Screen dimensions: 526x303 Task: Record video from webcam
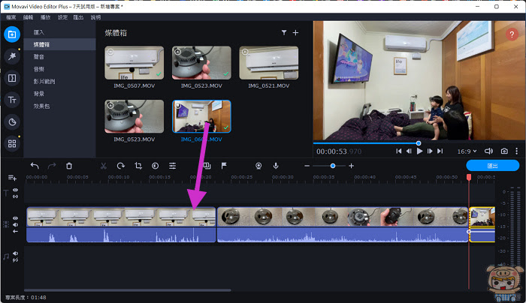click(258, 166)
